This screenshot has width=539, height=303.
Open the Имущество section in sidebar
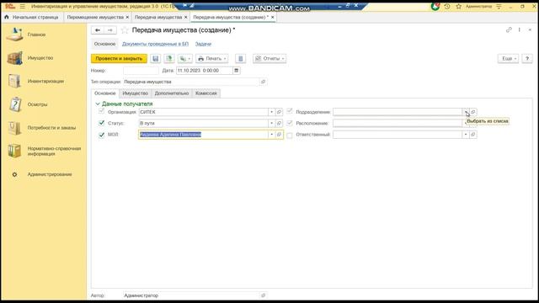[40, 58]
